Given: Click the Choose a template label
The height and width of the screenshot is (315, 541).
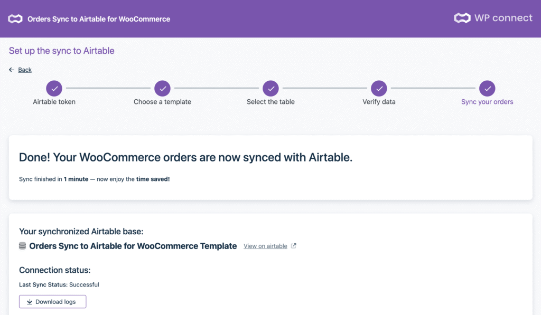Looking at the screenshot, I should pos(162,102).
